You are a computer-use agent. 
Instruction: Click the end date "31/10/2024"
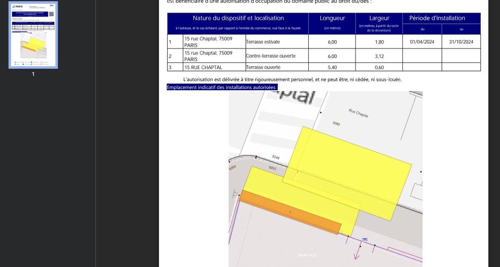pyautogui.click(x=461, y=42)
